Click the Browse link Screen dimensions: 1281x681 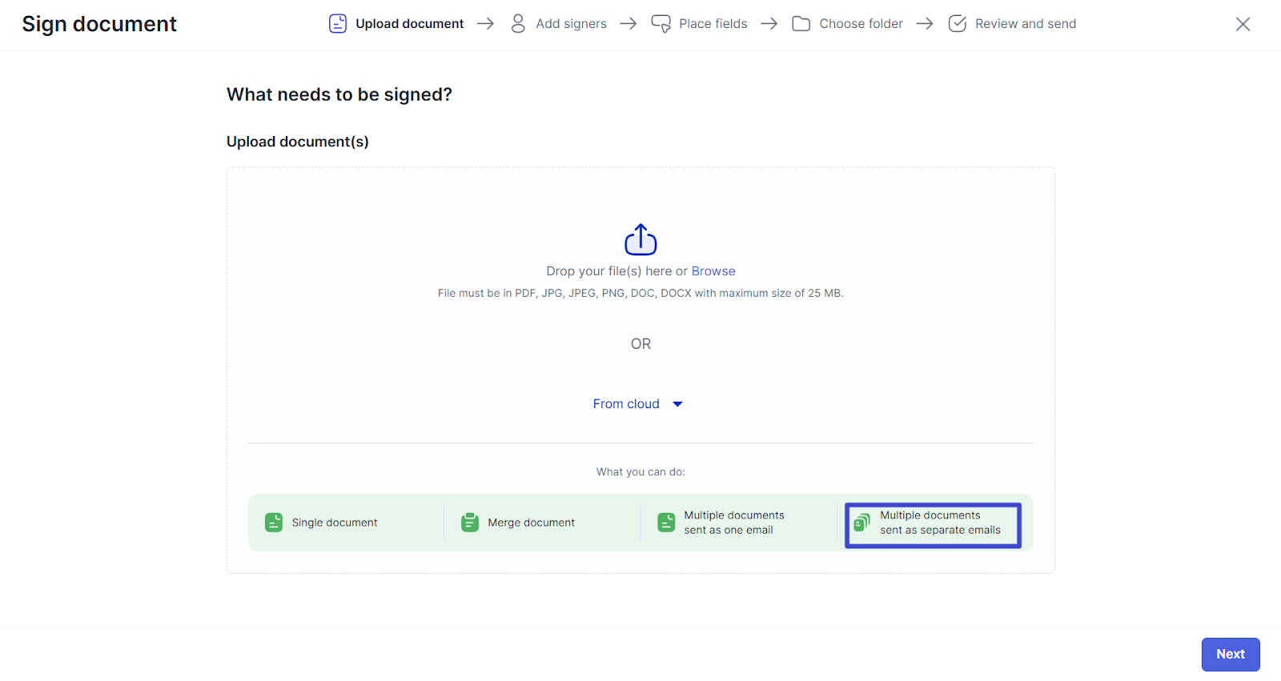point(713,271)
